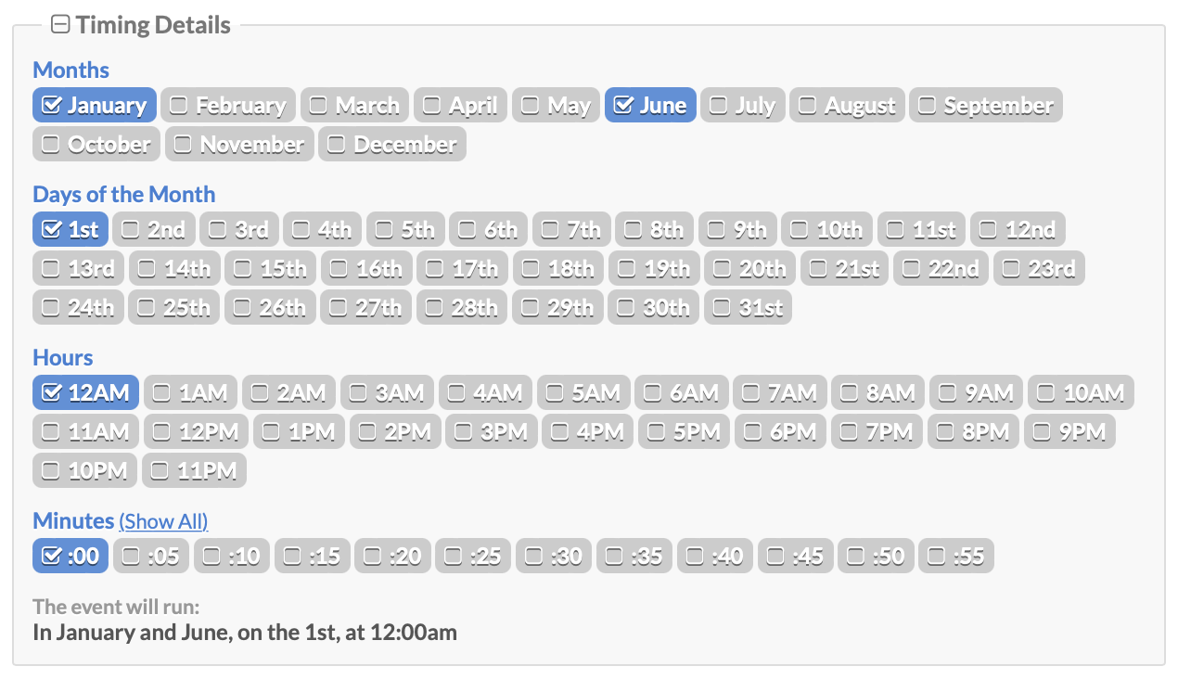Viewport: 1178px width, 679px height.
Task: Enable the 31st day checkbox
Action: click(x=748, y=307)
